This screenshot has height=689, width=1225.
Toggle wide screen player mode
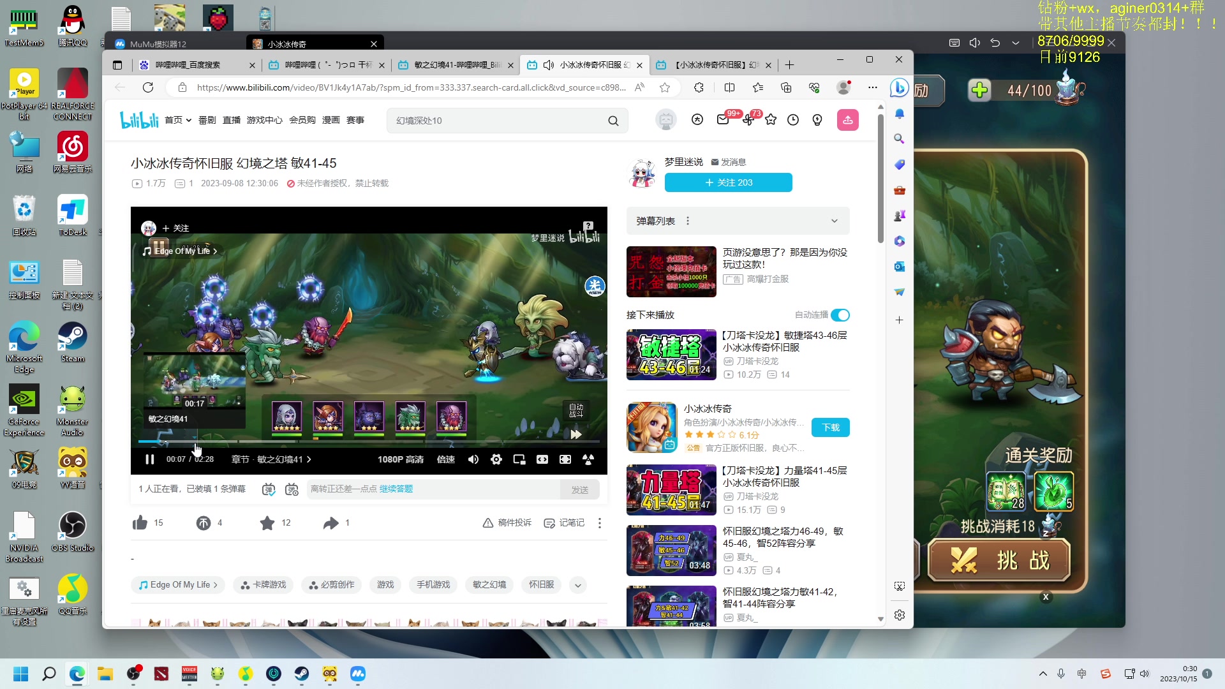tap(542, 459)
